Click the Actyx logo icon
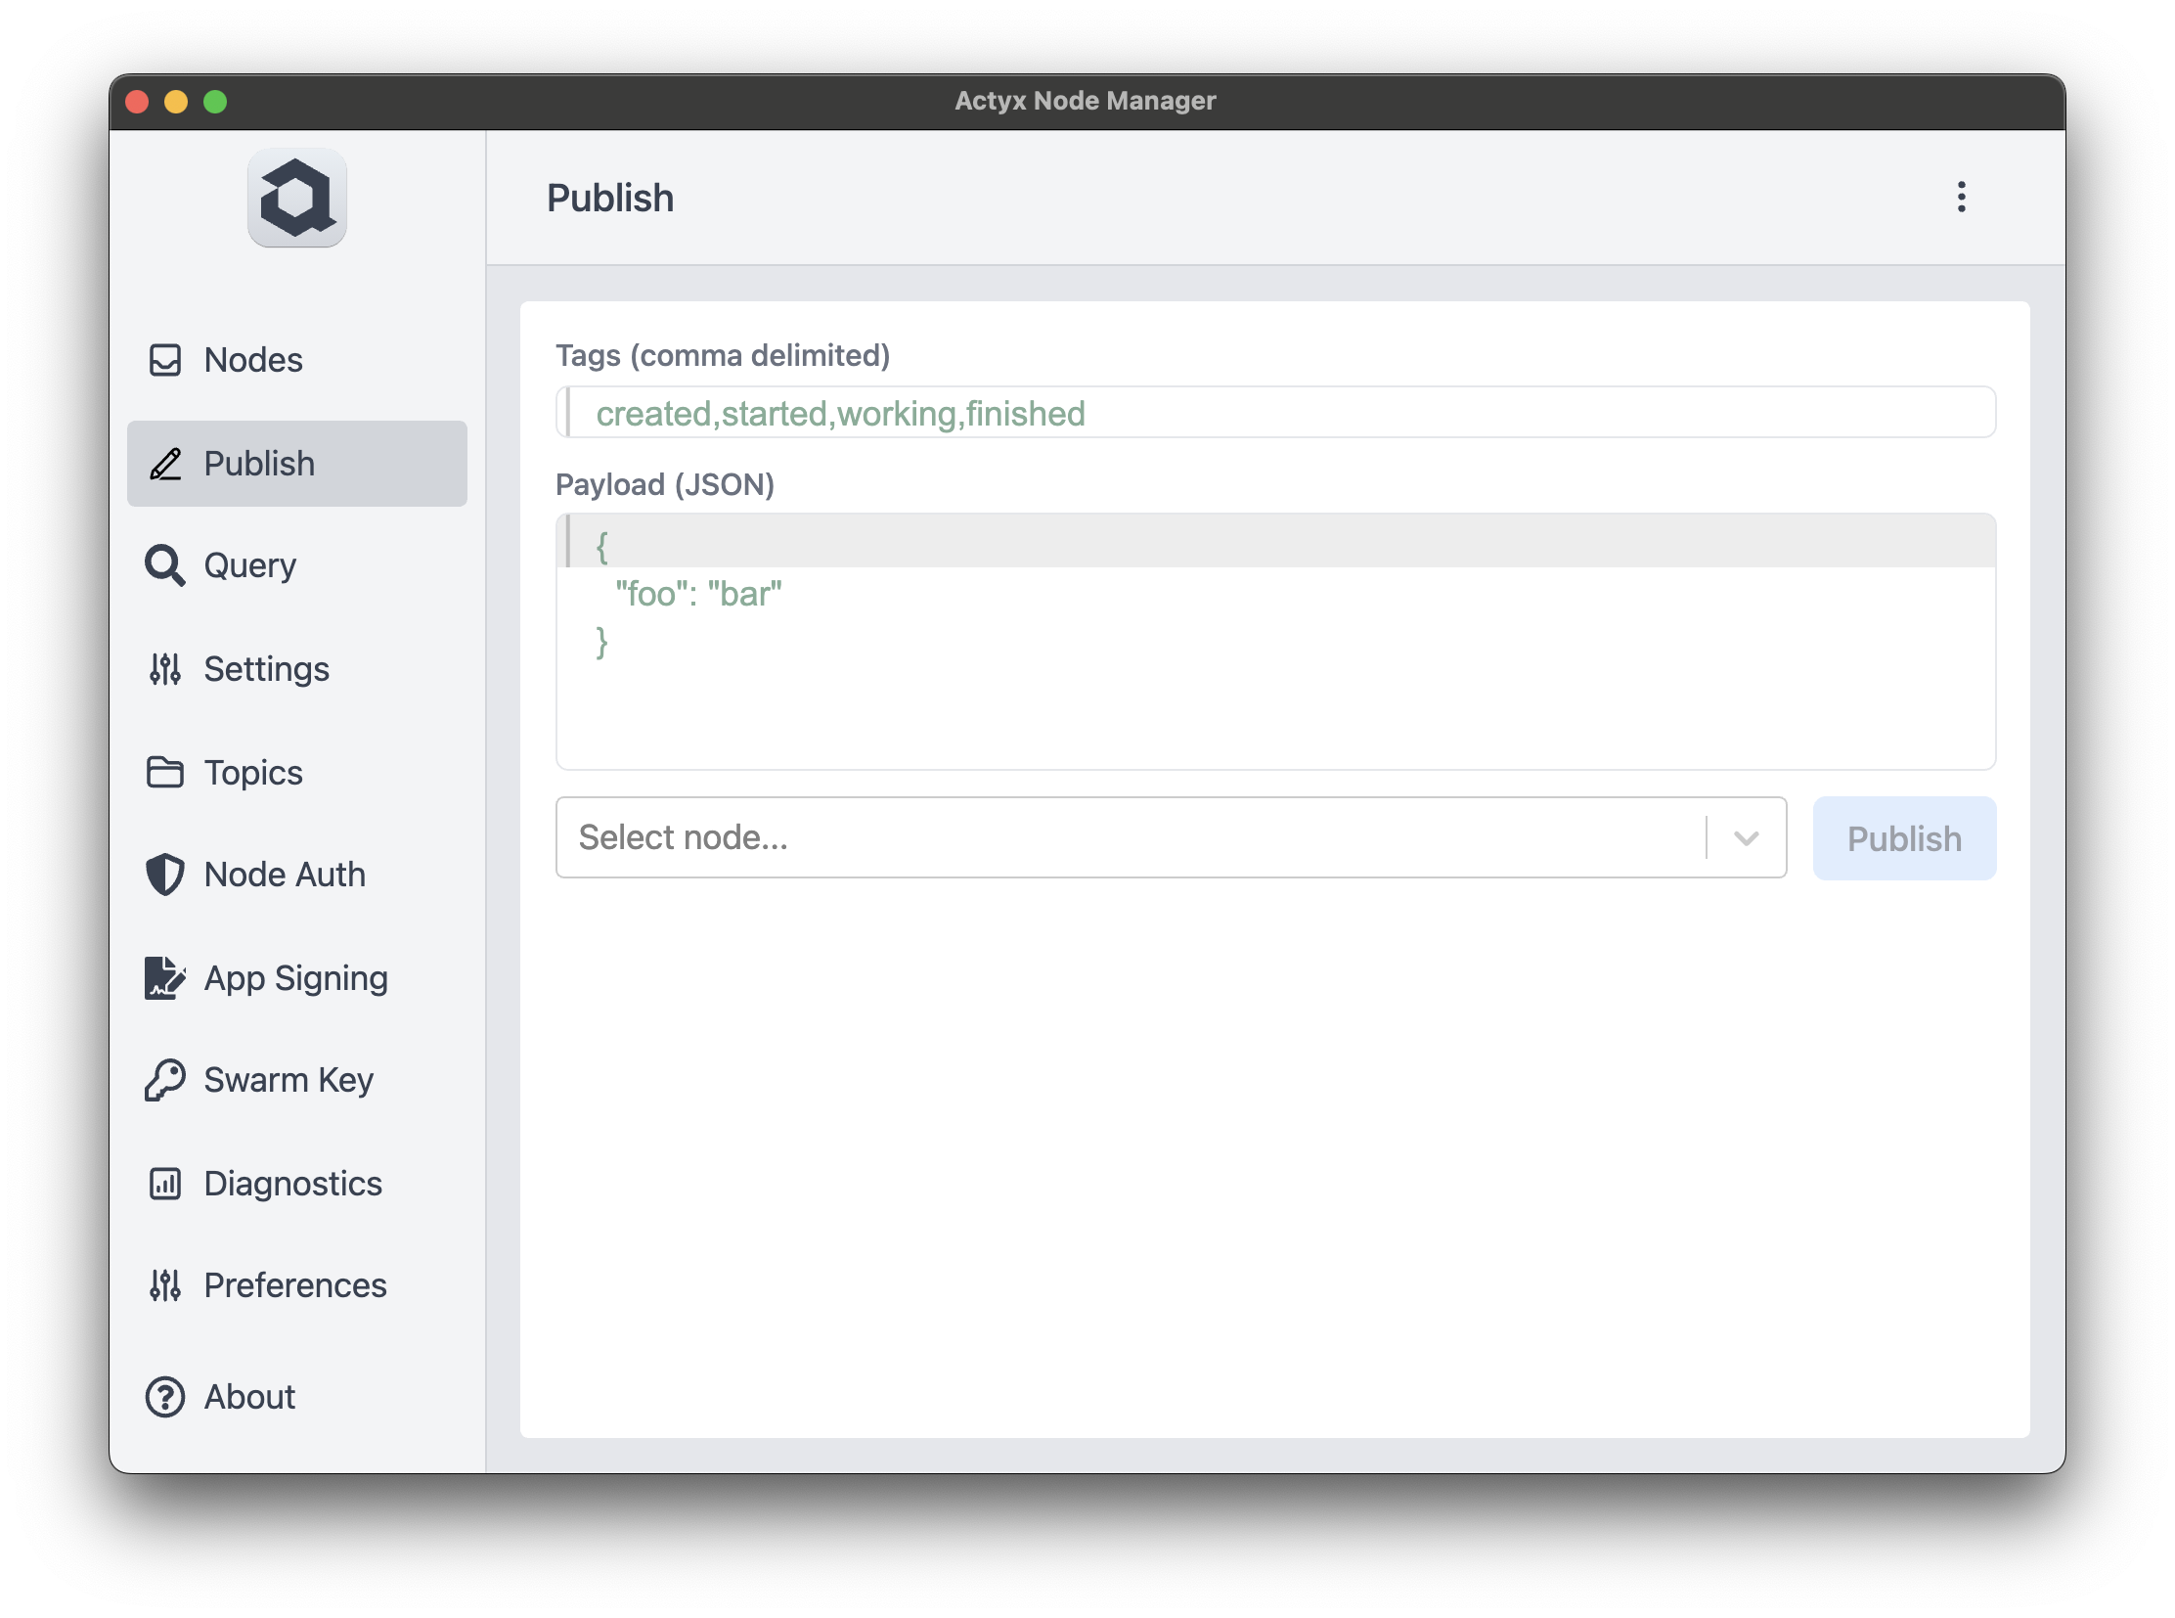The width and height of the screenshot is (2175, 1618). tap(296, 198)
